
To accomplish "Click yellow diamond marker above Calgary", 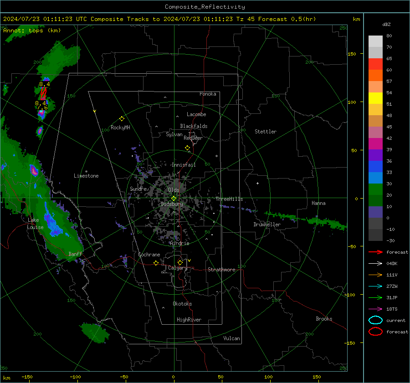I will pos(180,262).
